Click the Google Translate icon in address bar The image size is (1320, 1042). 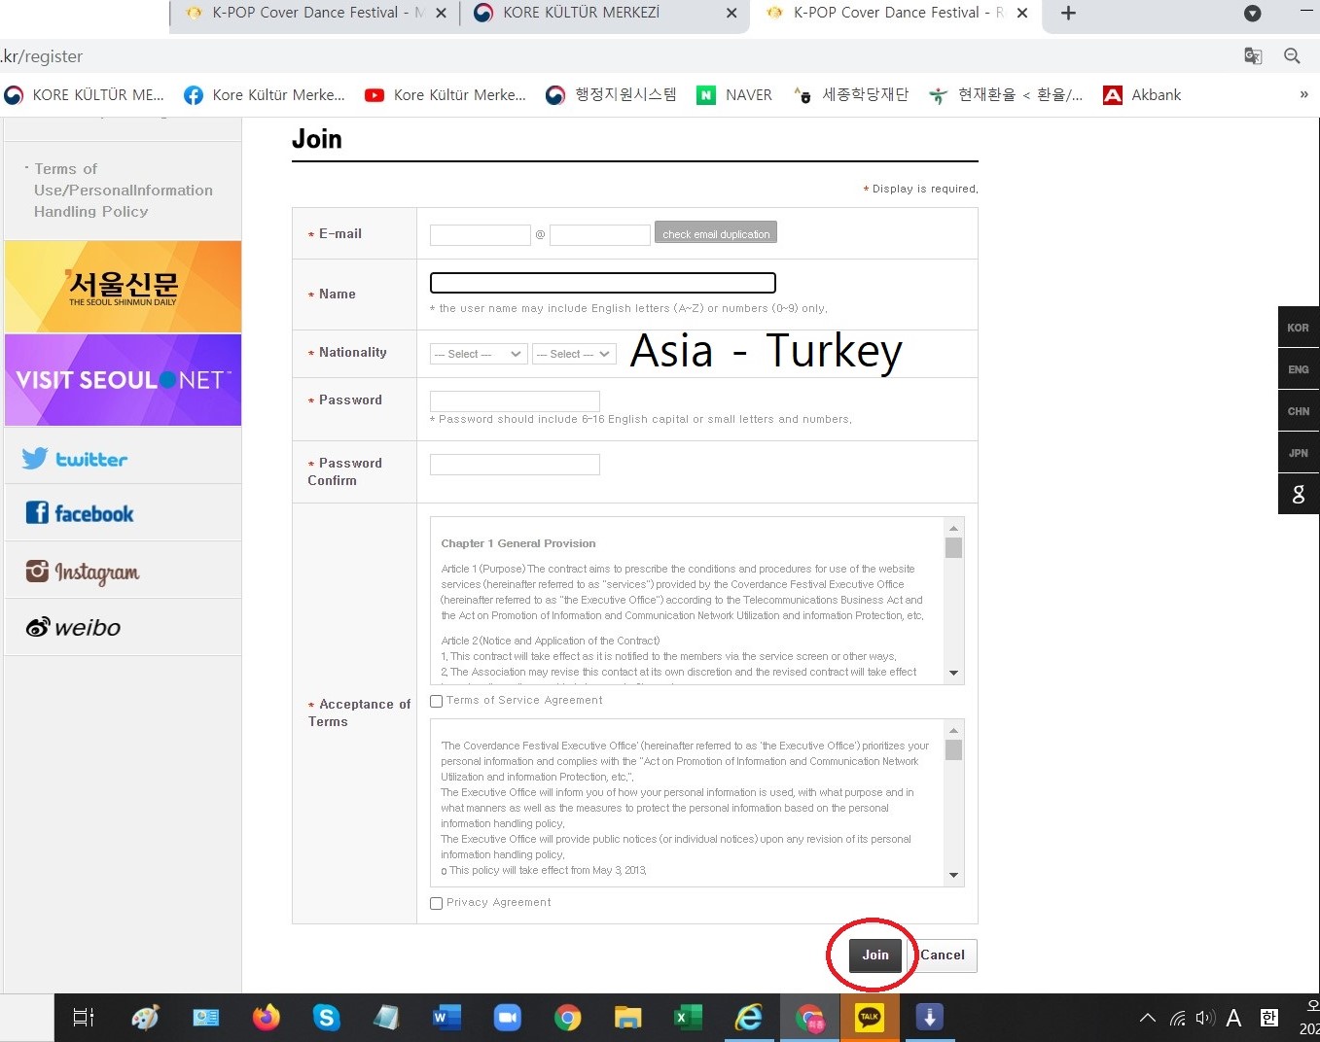(x=1253, y=55)
